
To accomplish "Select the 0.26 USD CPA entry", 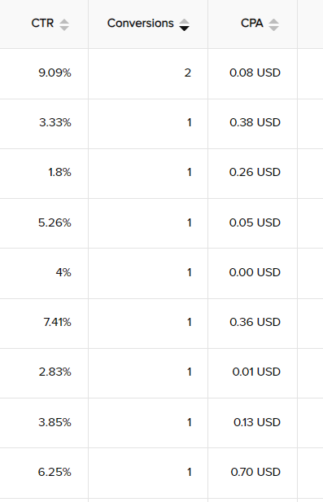I will tap(255, 173).
